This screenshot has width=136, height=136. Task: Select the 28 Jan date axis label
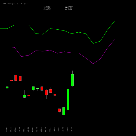tap(11, 129)
